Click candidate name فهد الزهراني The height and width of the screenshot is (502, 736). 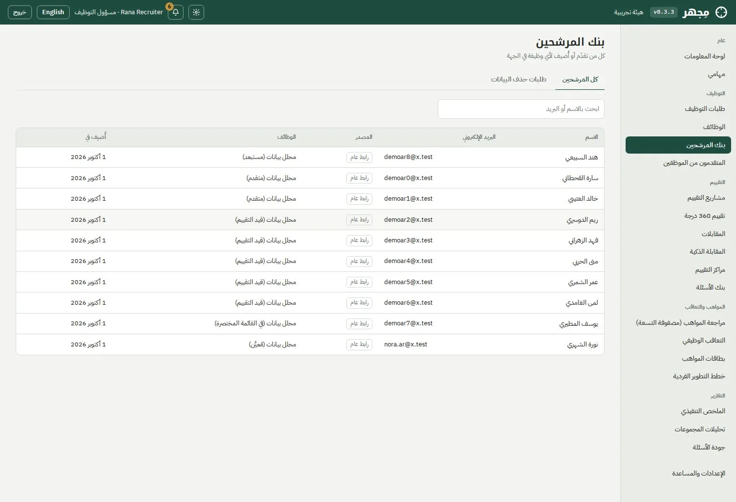[x=583, y=240]
